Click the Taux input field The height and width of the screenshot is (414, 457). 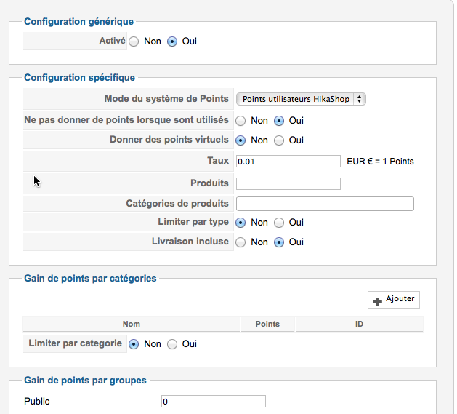[288, 162]
